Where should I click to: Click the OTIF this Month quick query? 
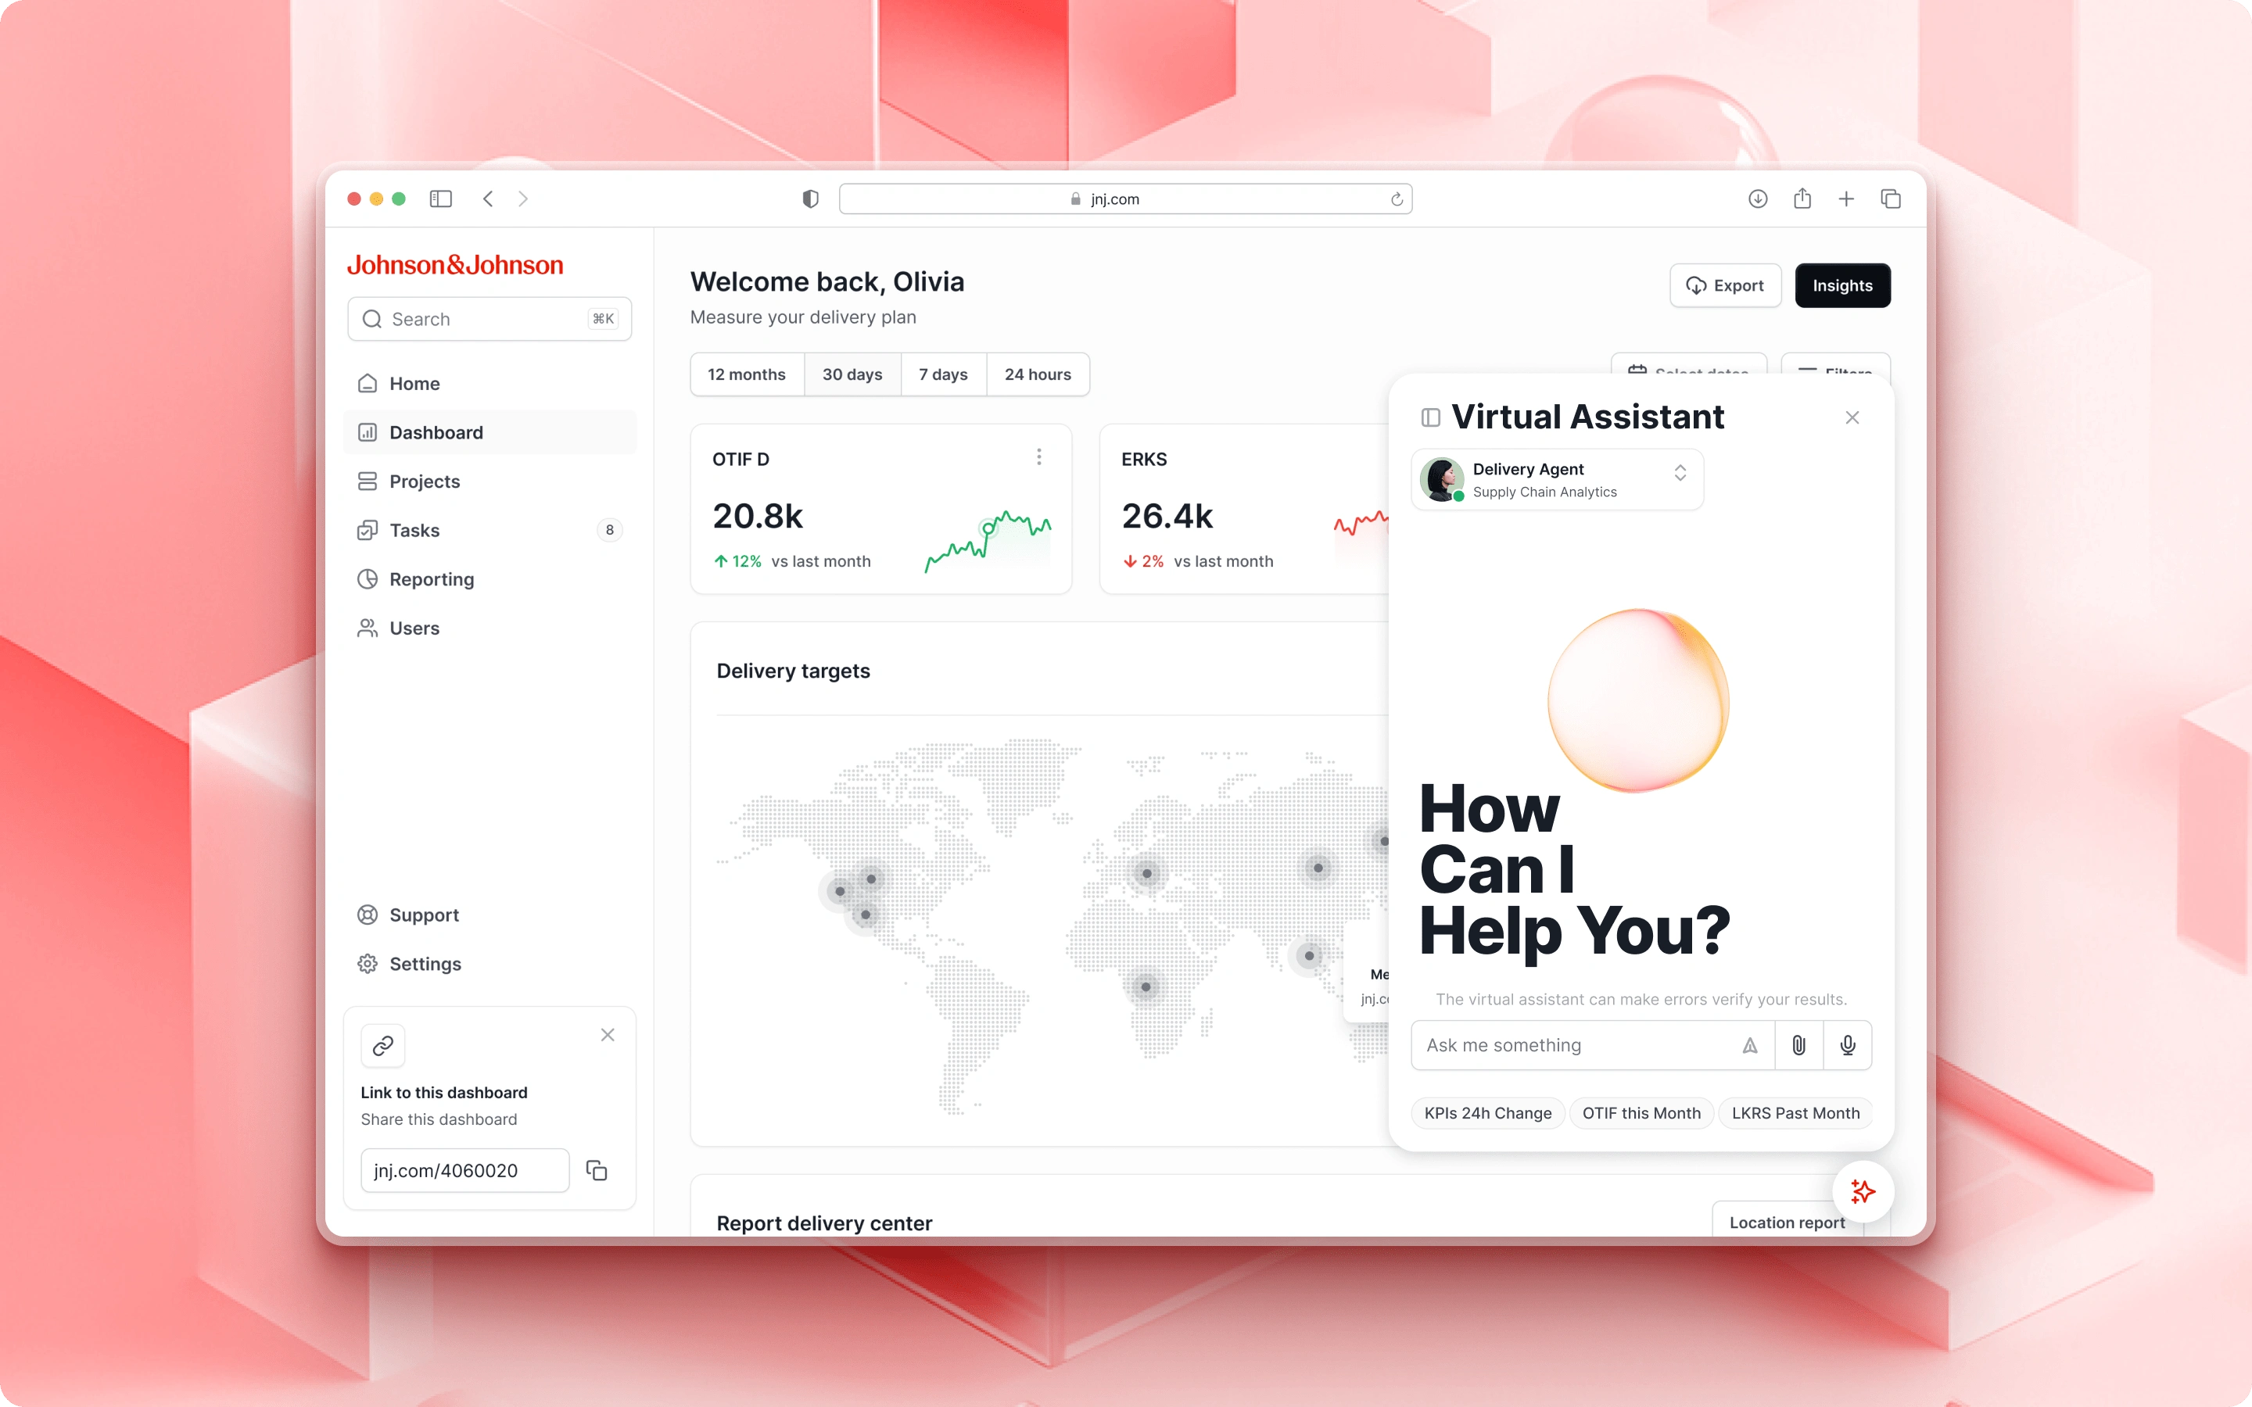coord(1641,1112)
